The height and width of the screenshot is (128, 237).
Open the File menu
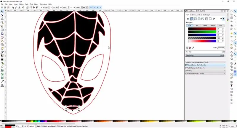(2, 4)
